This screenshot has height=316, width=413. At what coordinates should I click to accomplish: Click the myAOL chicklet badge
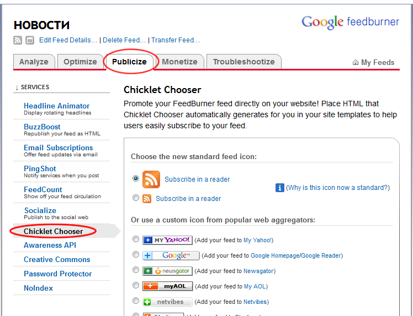[167, 286]
